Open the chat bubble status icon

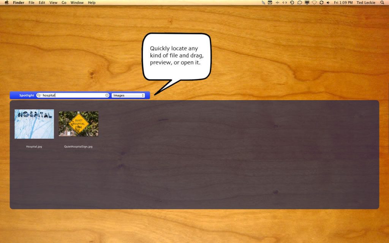click(299, 3)
